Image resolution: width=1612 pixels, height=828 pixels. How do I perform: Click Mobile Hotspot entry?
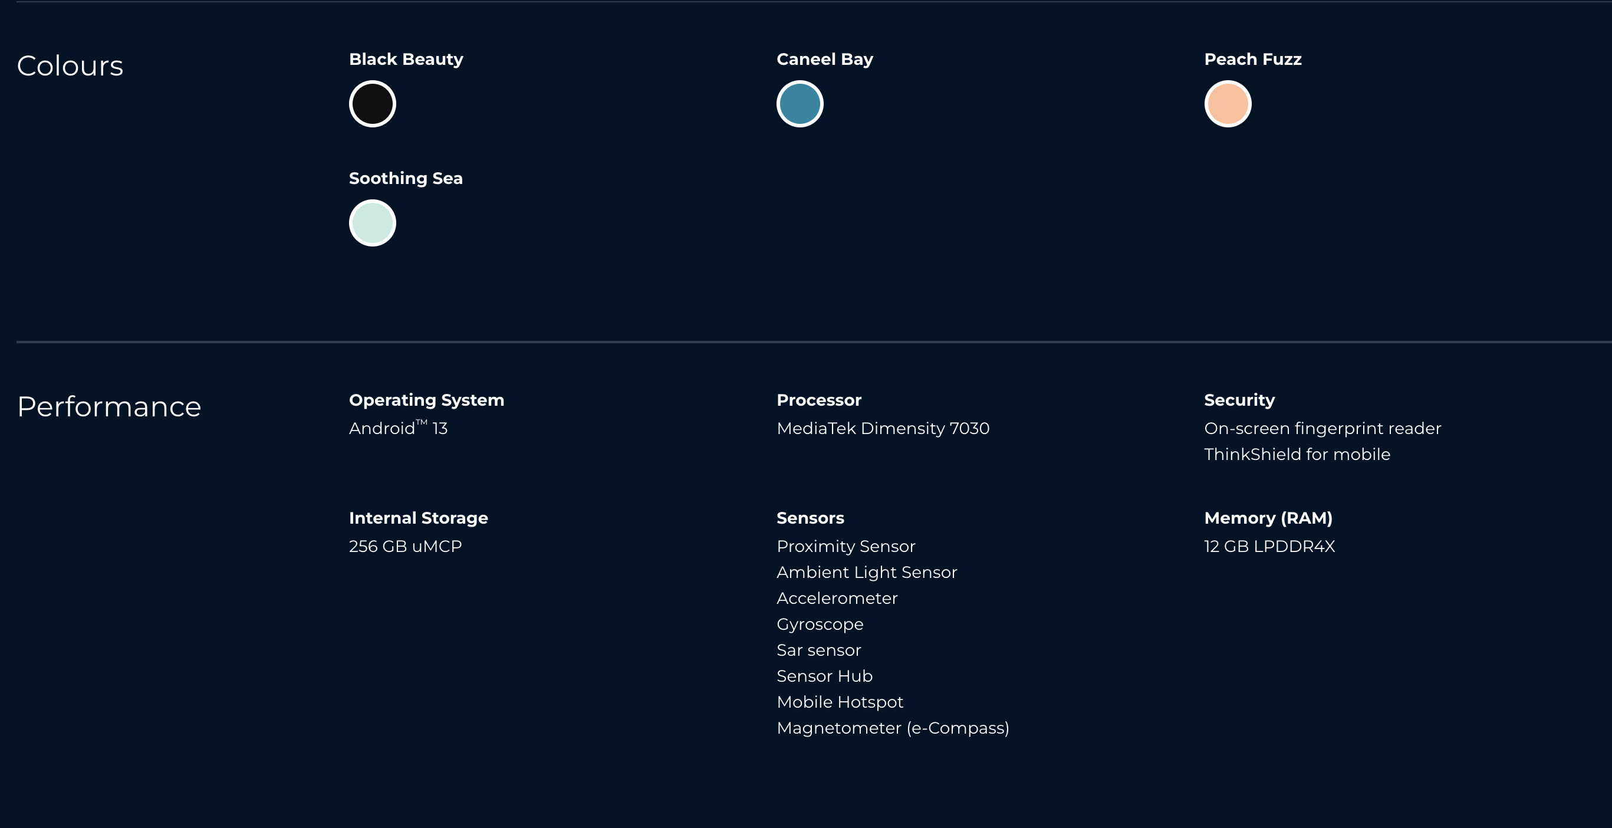point(840,702)
